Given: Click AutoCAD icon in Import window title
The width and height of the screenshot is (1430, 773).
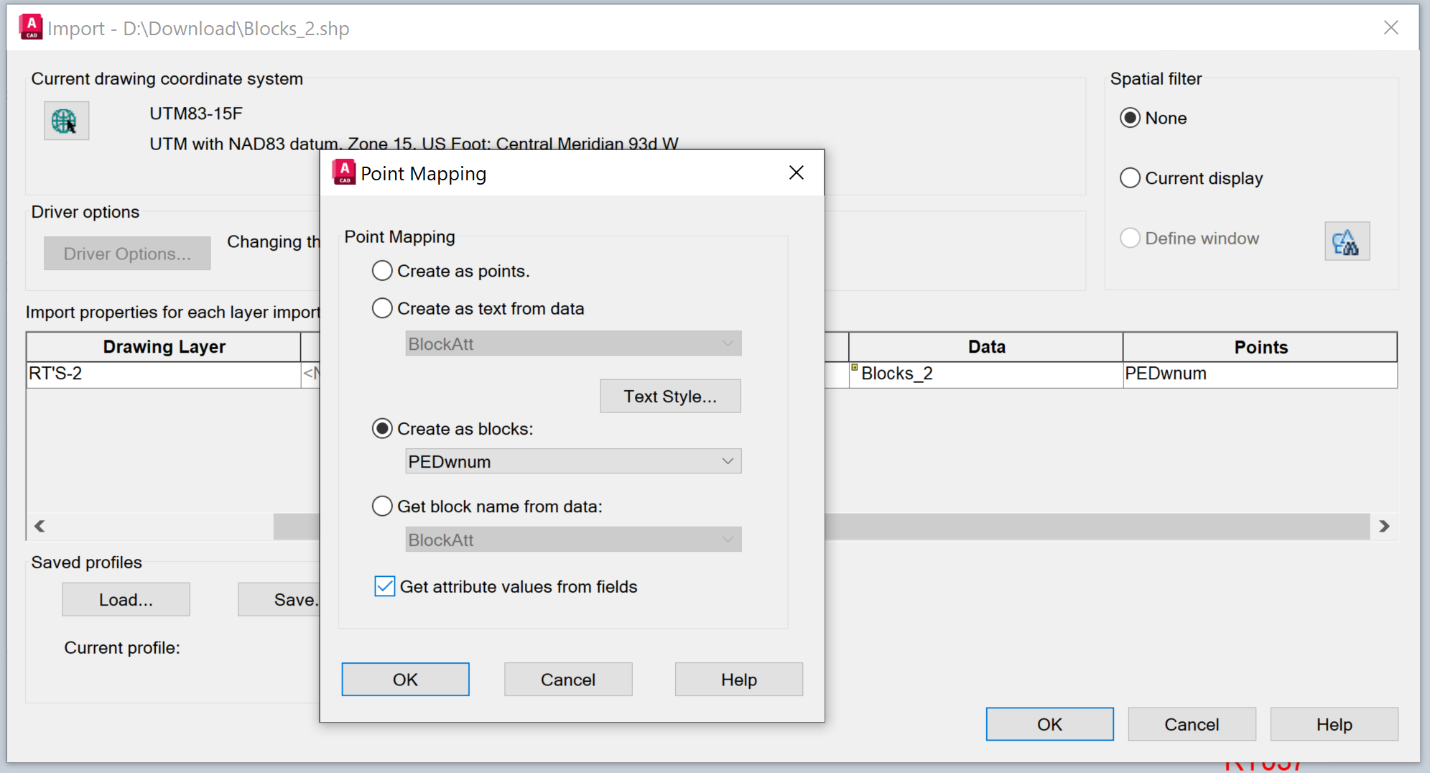Looking at the screenshot, I should (31, 27).
